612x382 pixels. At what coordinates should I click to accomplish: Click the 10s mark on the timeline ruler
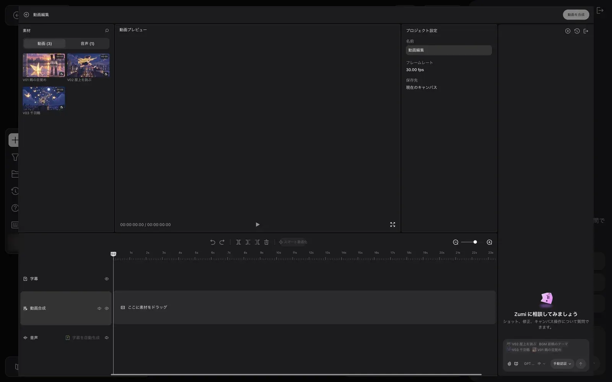[278, 253]
